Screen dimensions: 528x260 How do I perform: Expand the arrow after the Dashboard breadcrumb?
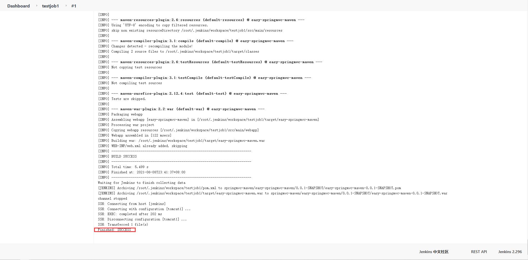[x=37, y=6]
